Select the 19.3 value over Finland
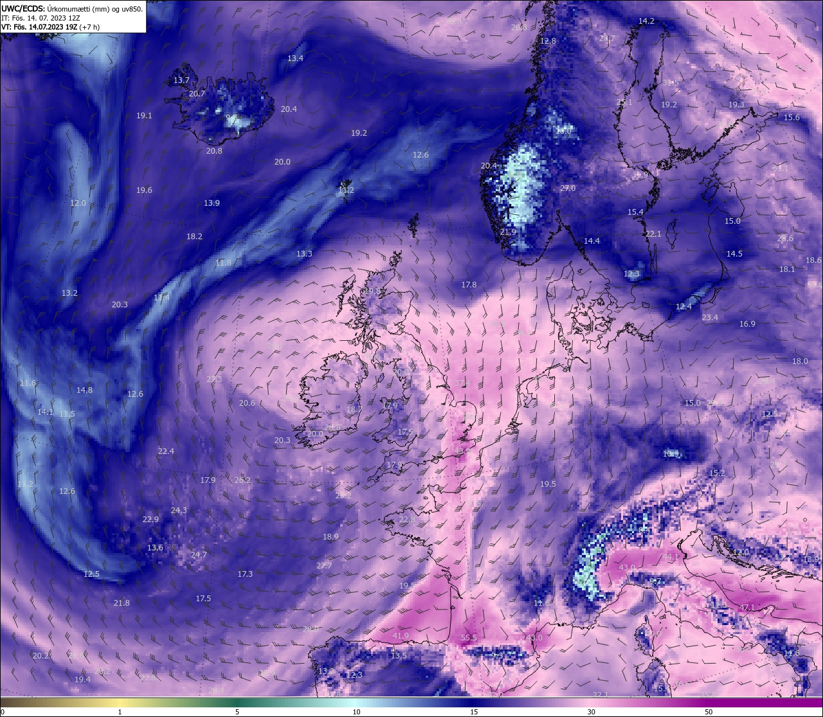 click(736, 105)
